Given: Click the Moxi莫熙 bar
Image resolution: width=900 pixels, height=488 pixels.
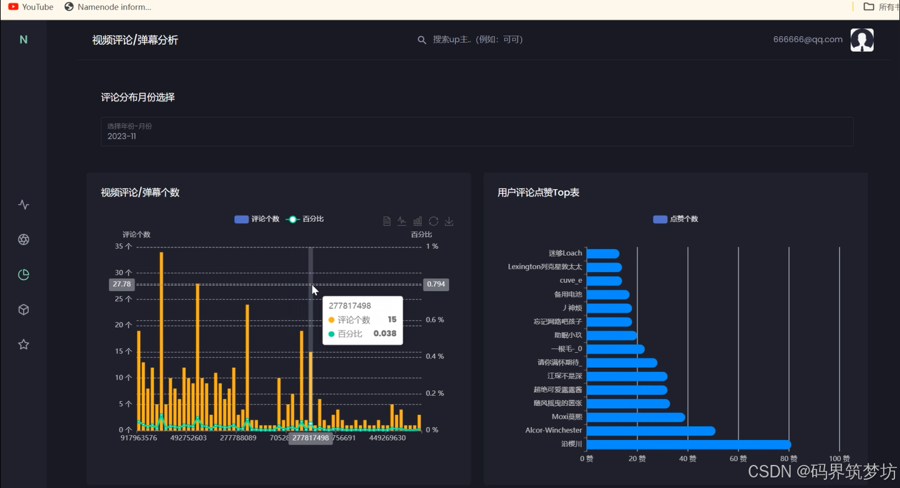Looking at the screenshot, I should [x=636, y=417].
